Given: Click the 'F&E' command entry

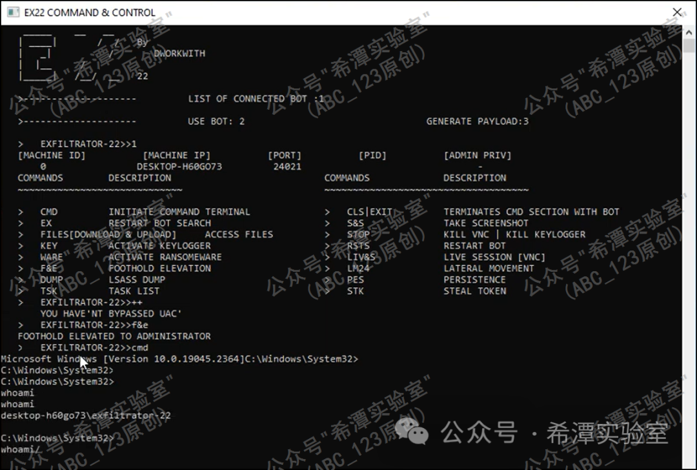Looking at the screenshot, I should (49, 269).
